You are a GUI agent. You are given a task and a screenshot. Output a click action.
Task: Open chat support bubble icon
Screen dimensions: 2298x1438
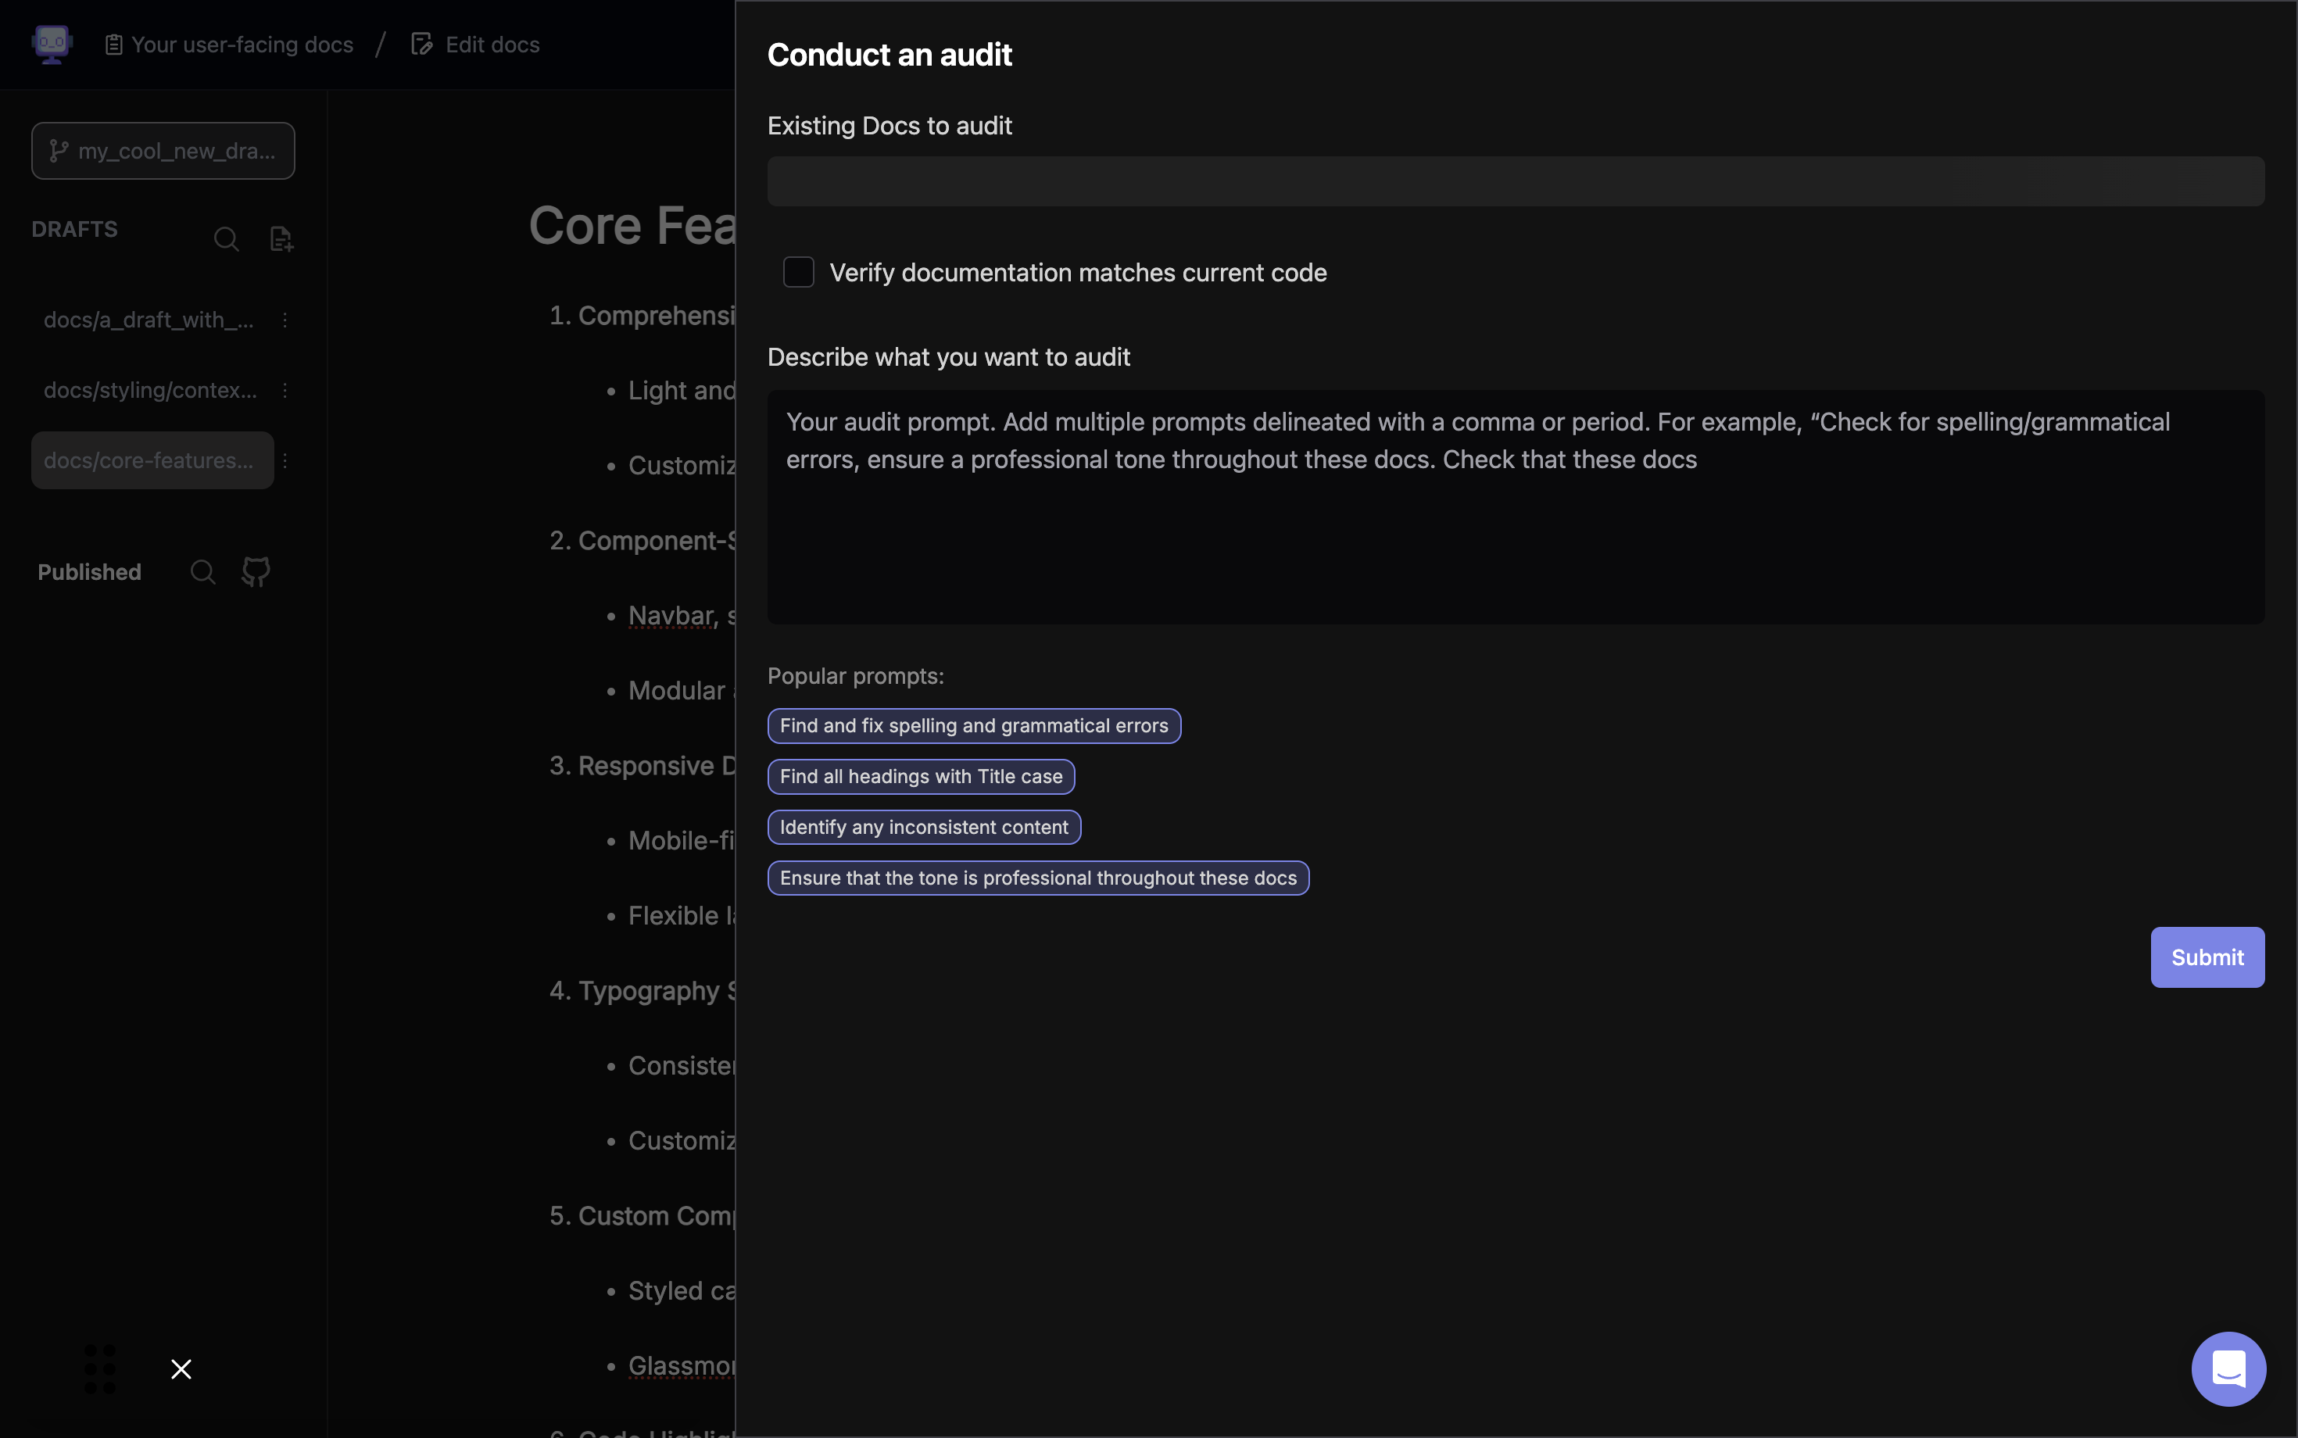[2228, 1368]
